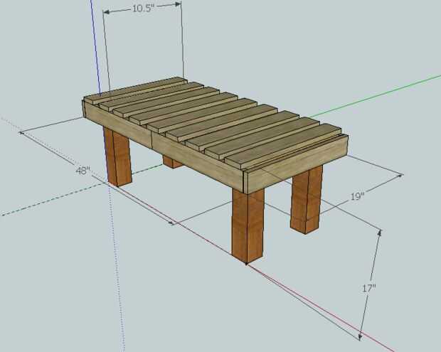Select the 19" dimension label
The height and width of the screenshot is (352, 441).
pyautogui.click(x=358, y=196)
